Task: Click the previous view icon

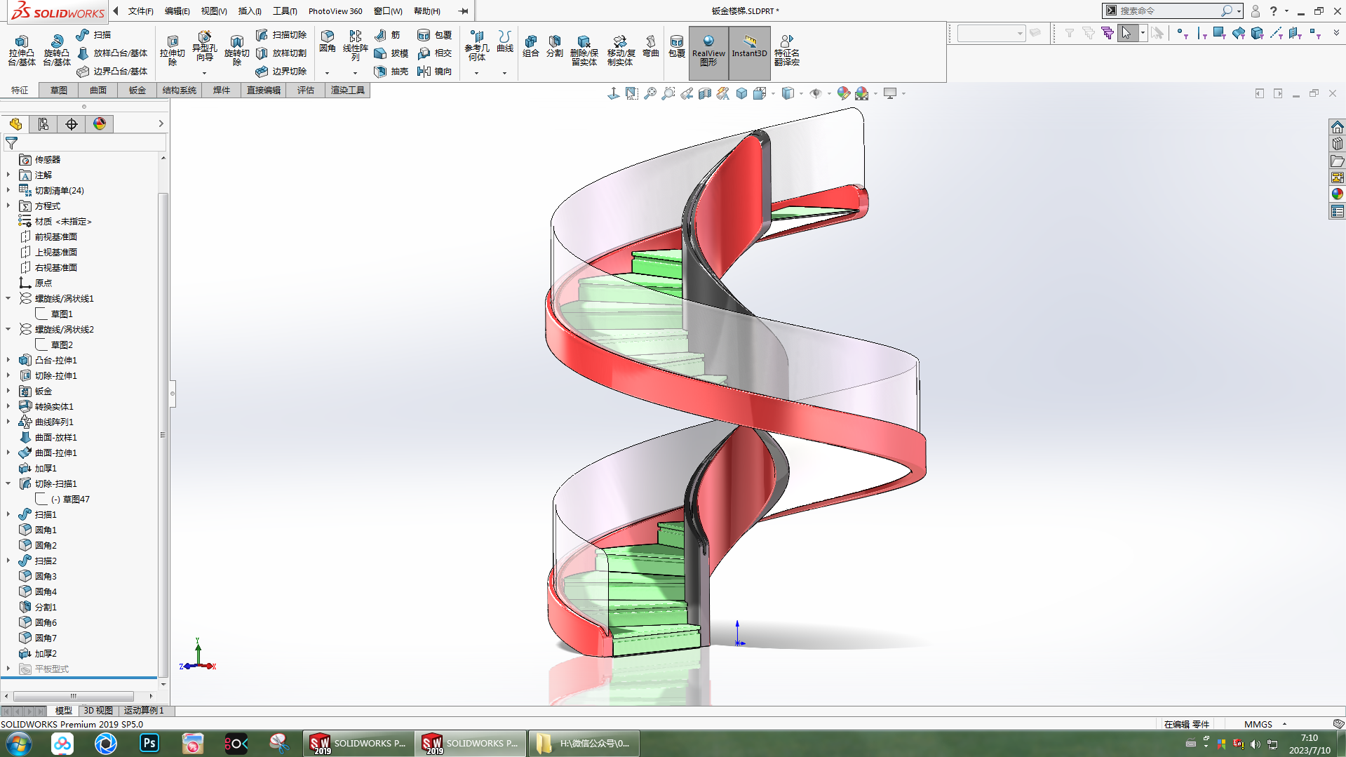Action: 687,93
